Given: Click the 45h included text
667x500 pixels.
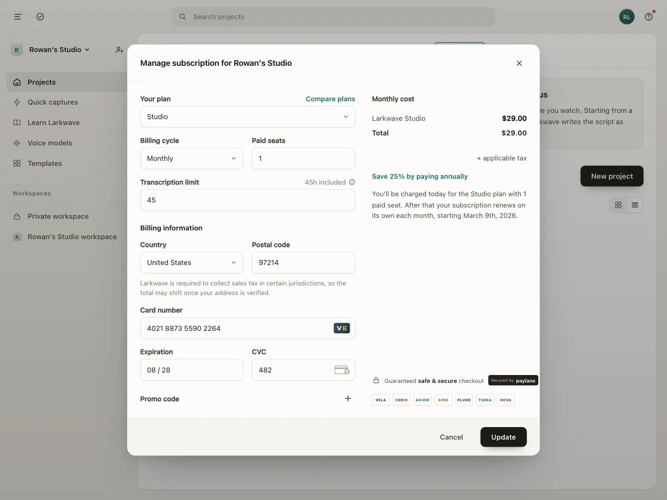Looking at the screenshot, I should coord(325,182).
